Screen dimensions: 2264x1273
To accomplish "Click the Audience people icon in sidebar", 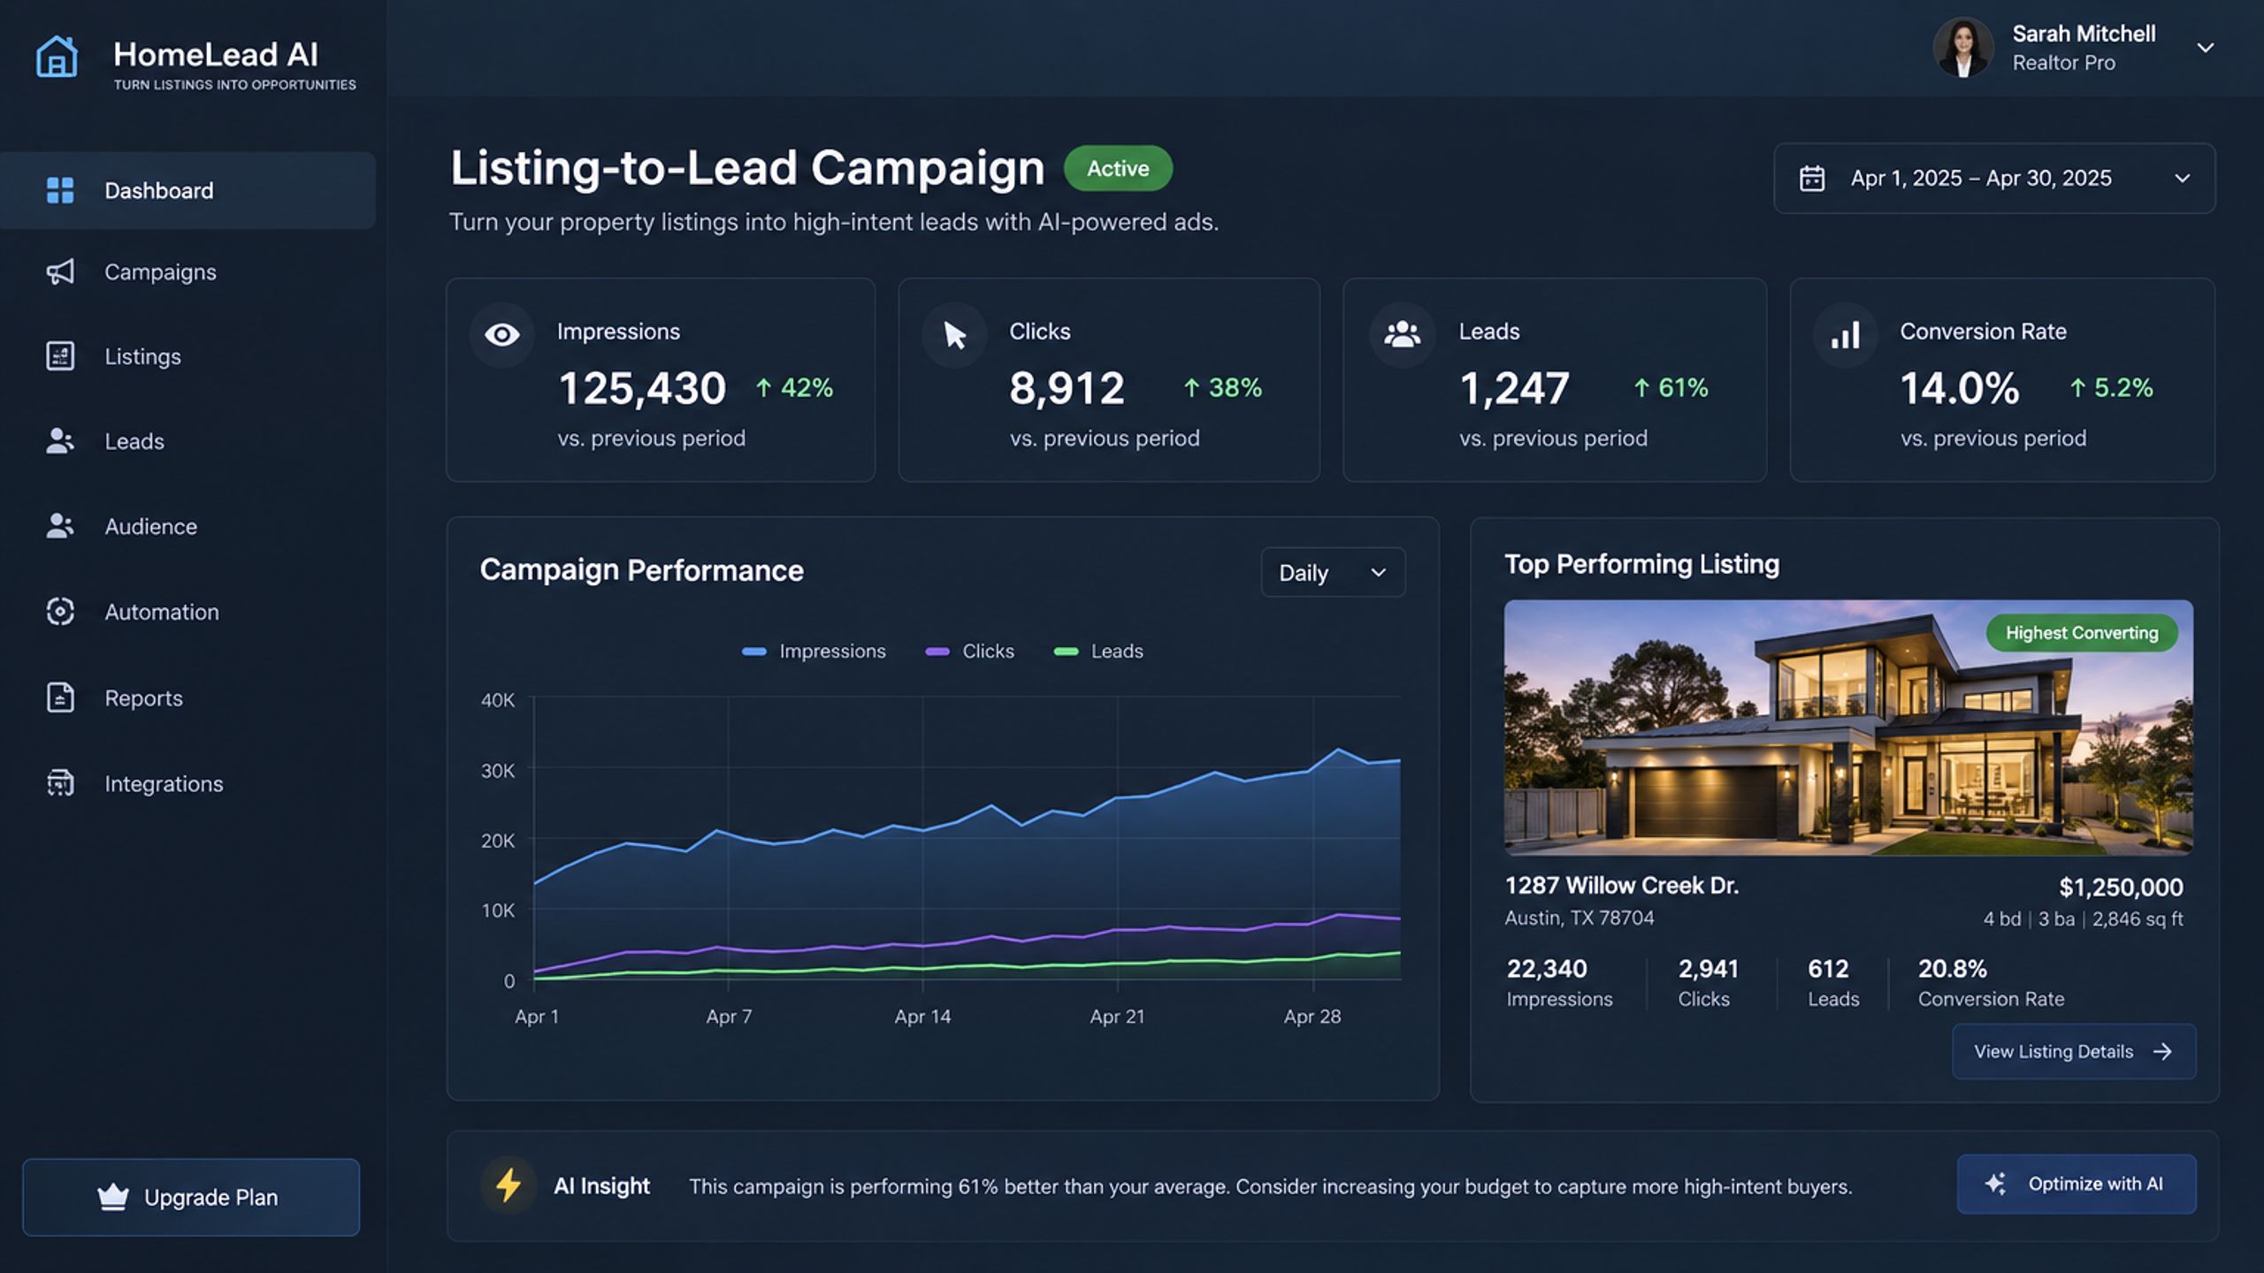I will point(60,526).
